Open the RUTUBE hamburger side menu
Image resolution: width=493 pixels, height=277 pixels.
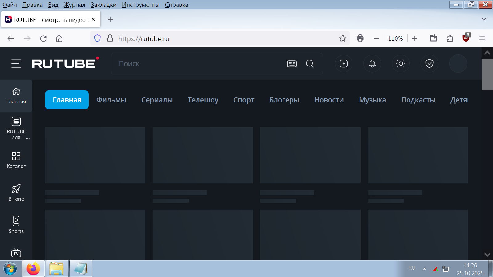(16, 64)
